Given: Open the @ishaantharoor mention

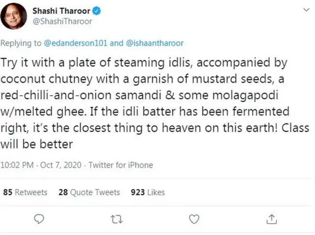Looking at the screenshot, I should tap(155, 43).
